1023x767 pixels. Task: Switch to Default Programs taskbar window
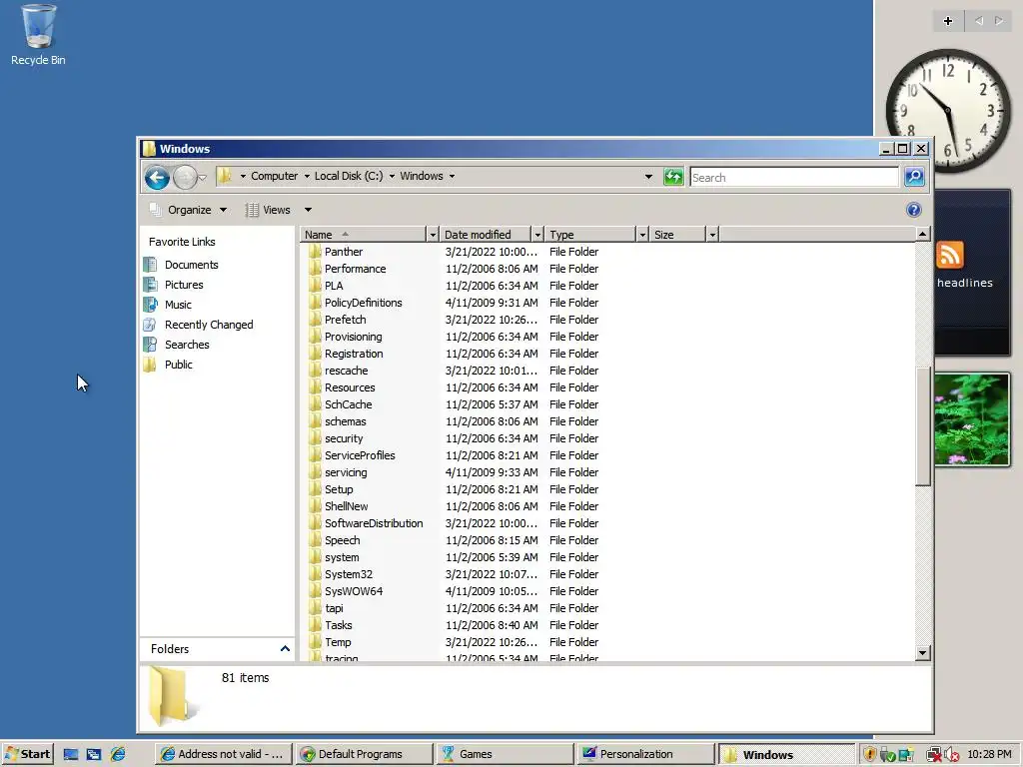[364, 754]
